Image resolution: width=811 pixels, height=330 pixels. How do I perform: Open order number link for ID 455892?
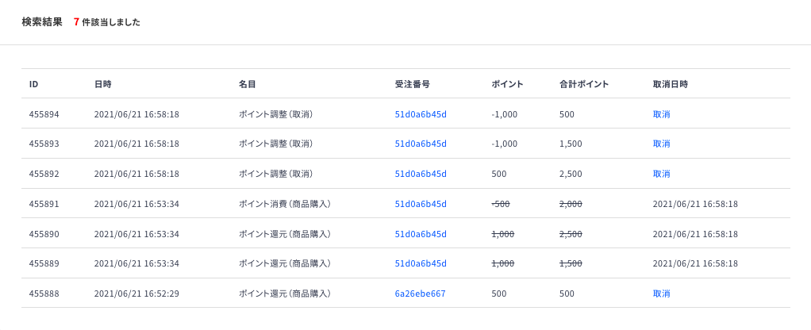[x=421, y=174]
